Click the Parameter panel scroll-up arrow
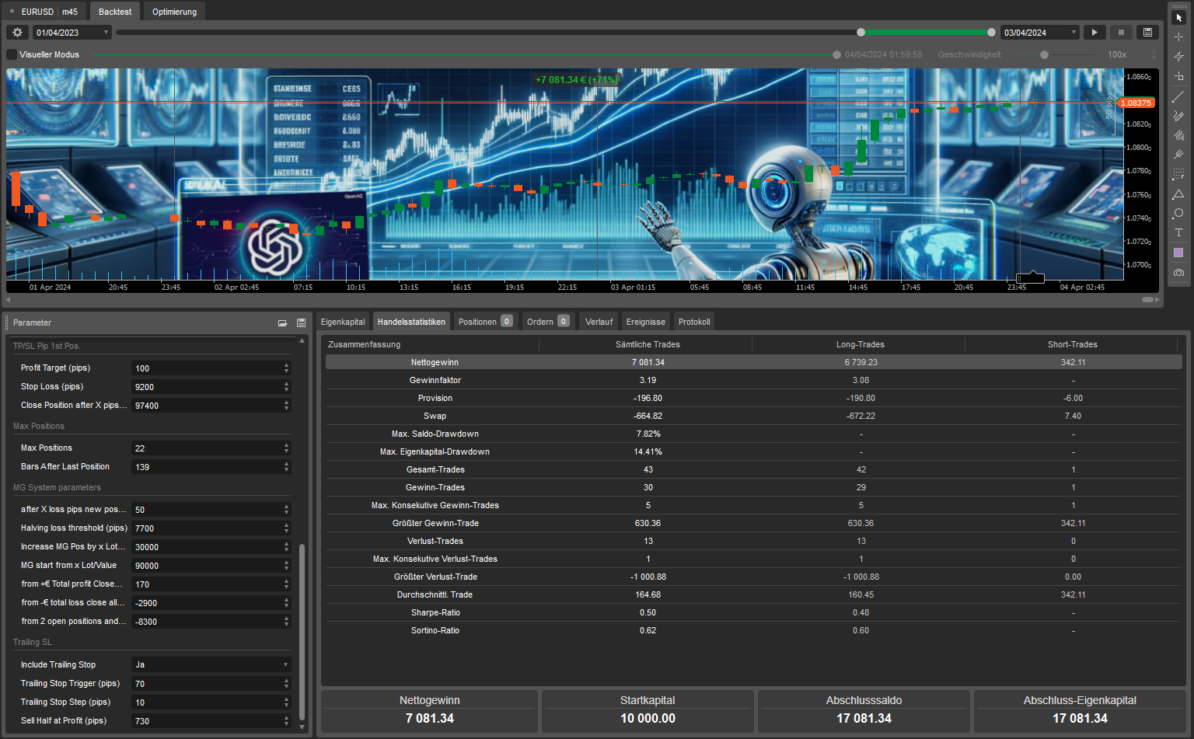 [302, 340]
